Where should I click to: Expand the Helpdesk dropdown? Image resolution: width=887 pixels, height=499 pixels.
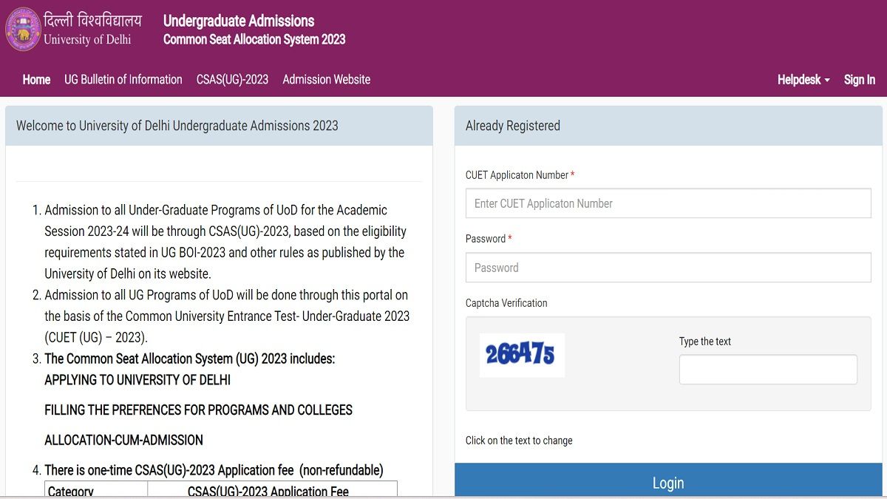pyautogui.click(x=803, y=79)
